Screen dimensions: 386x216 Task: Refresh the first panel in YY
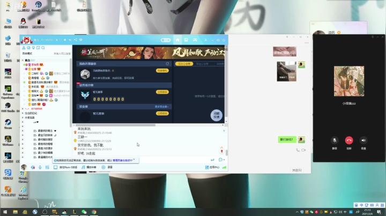click(x=167, y=64)
